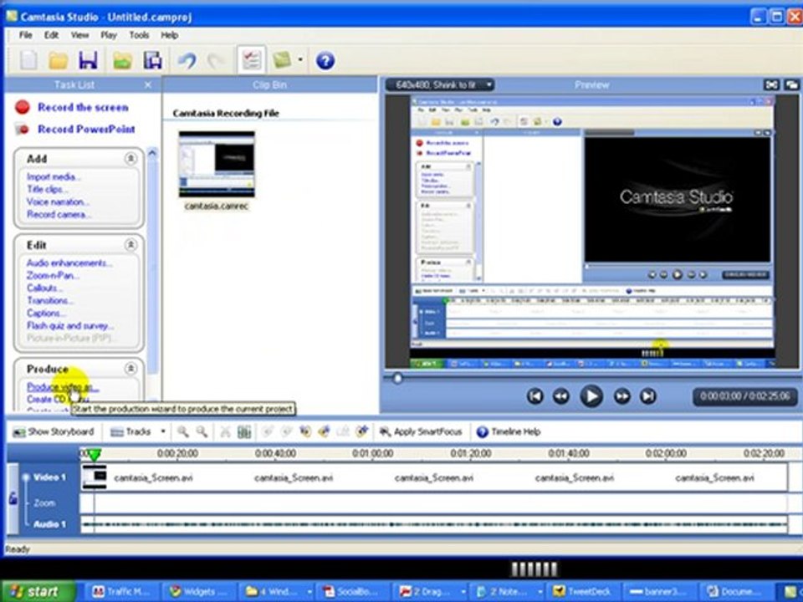Open Audio enhancements in Edit section
The width and height of the screenshot is (803, 602).
click(69, 263)
